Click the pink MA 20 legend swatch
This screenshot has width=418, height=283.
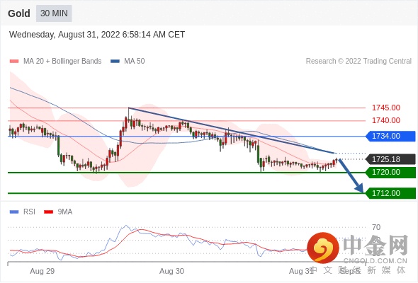pyautogui.click(x=14, y=62)
